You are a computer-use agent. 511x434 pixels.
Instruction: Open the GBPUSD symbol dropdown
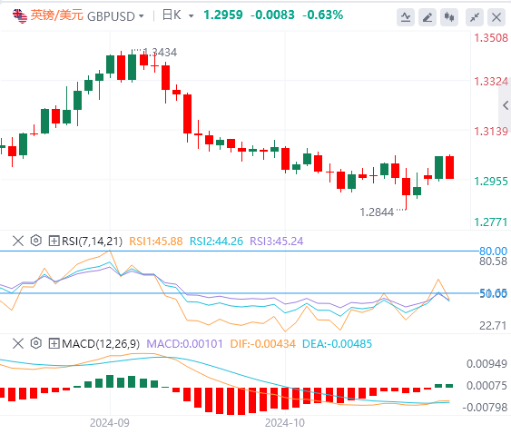tap(141, 16)
